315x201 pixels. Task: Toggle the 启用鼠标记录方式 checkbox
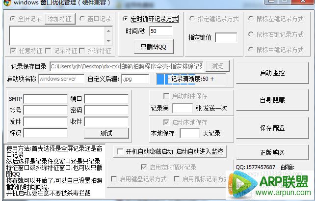click(x=176, y=179)
